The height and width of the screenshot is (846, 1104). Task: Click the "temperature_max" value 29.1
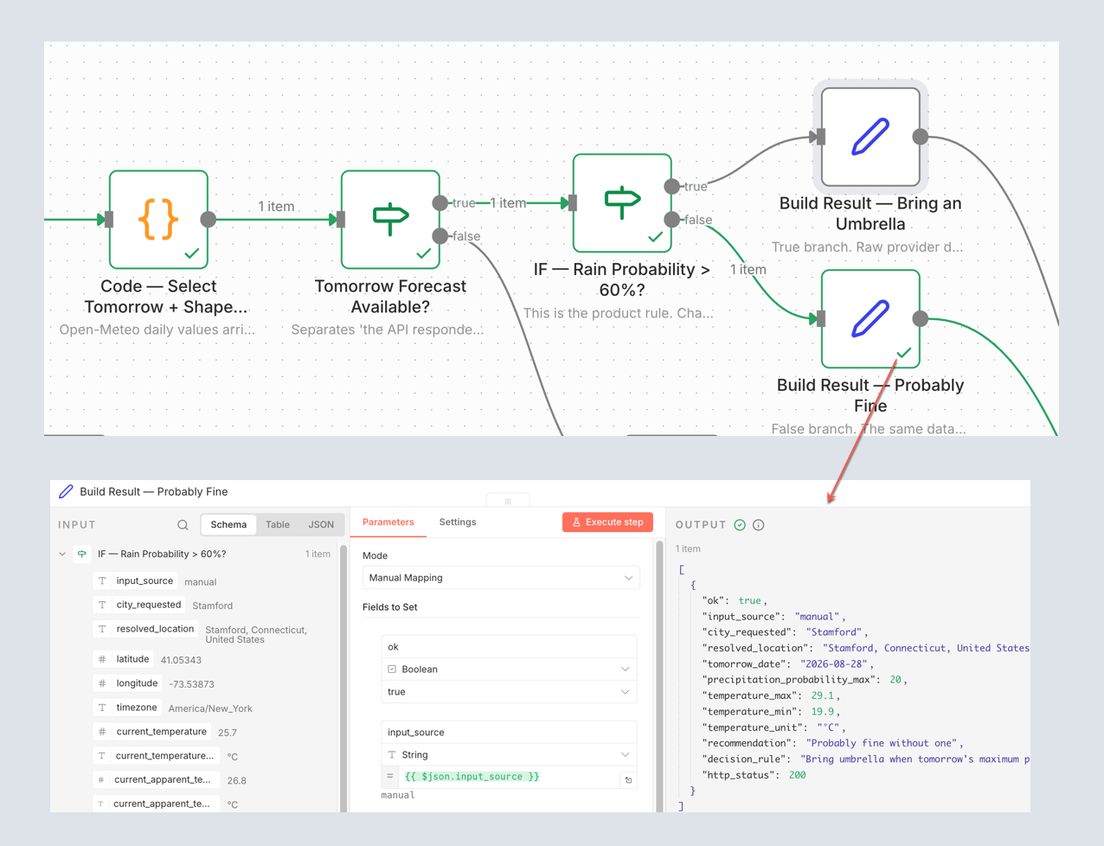click(x=823, y=695)
